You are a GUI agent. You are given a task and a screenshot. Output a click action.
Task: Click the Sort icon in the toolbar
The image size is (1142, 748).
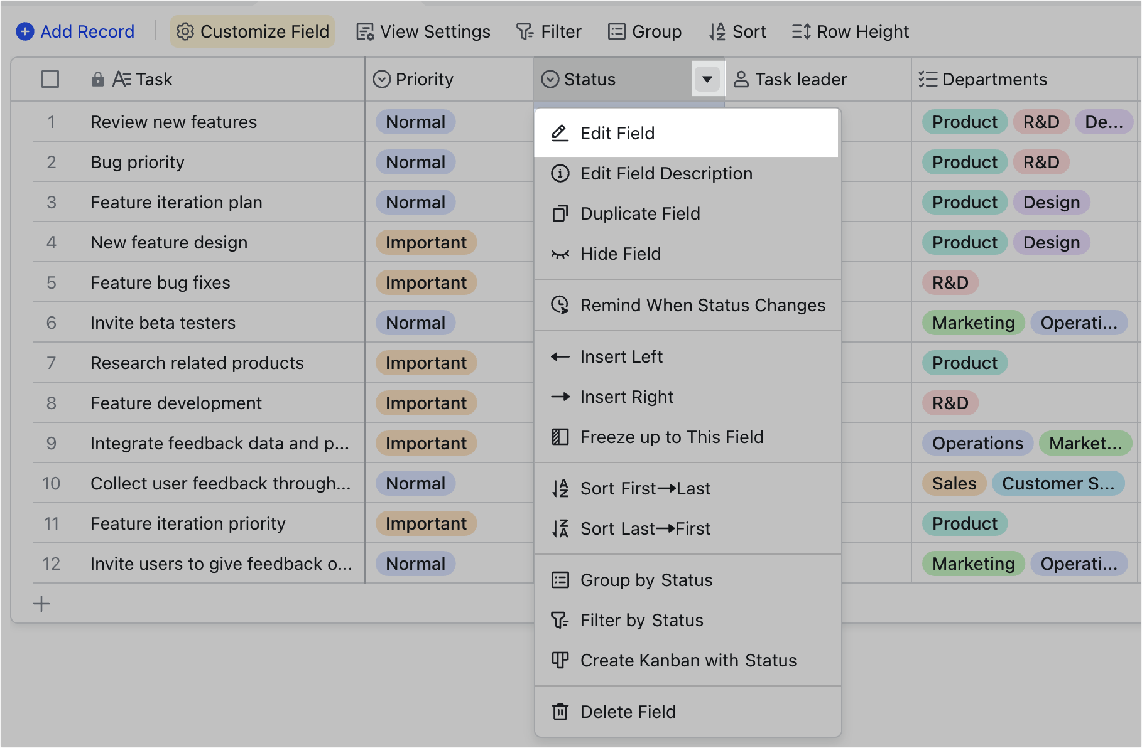[x=717, y=31]
